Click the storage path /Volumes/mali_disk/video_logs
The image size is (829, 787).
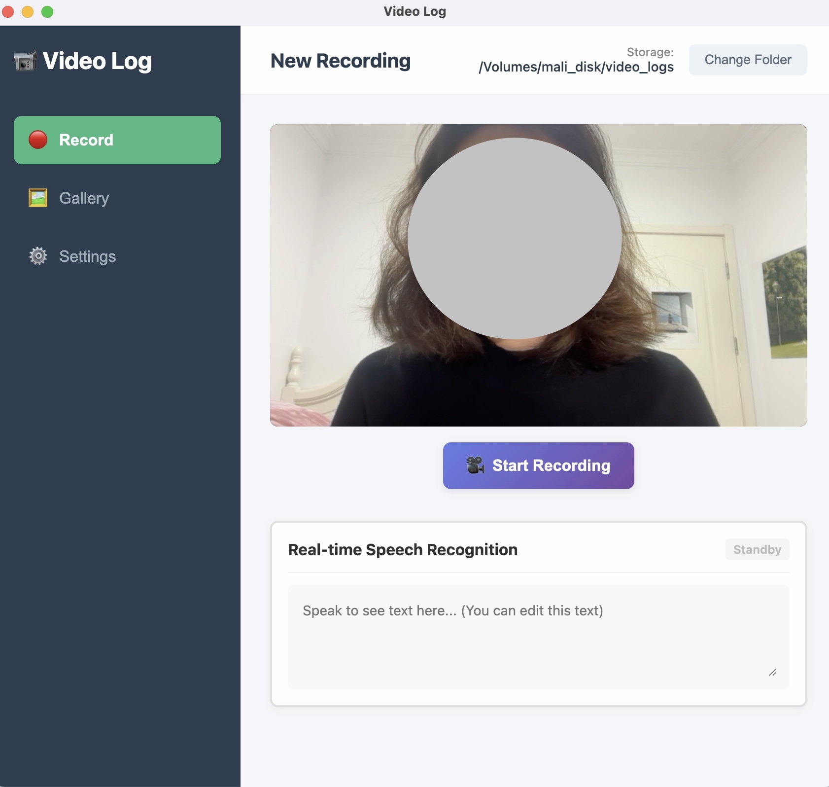coord(577,67)
